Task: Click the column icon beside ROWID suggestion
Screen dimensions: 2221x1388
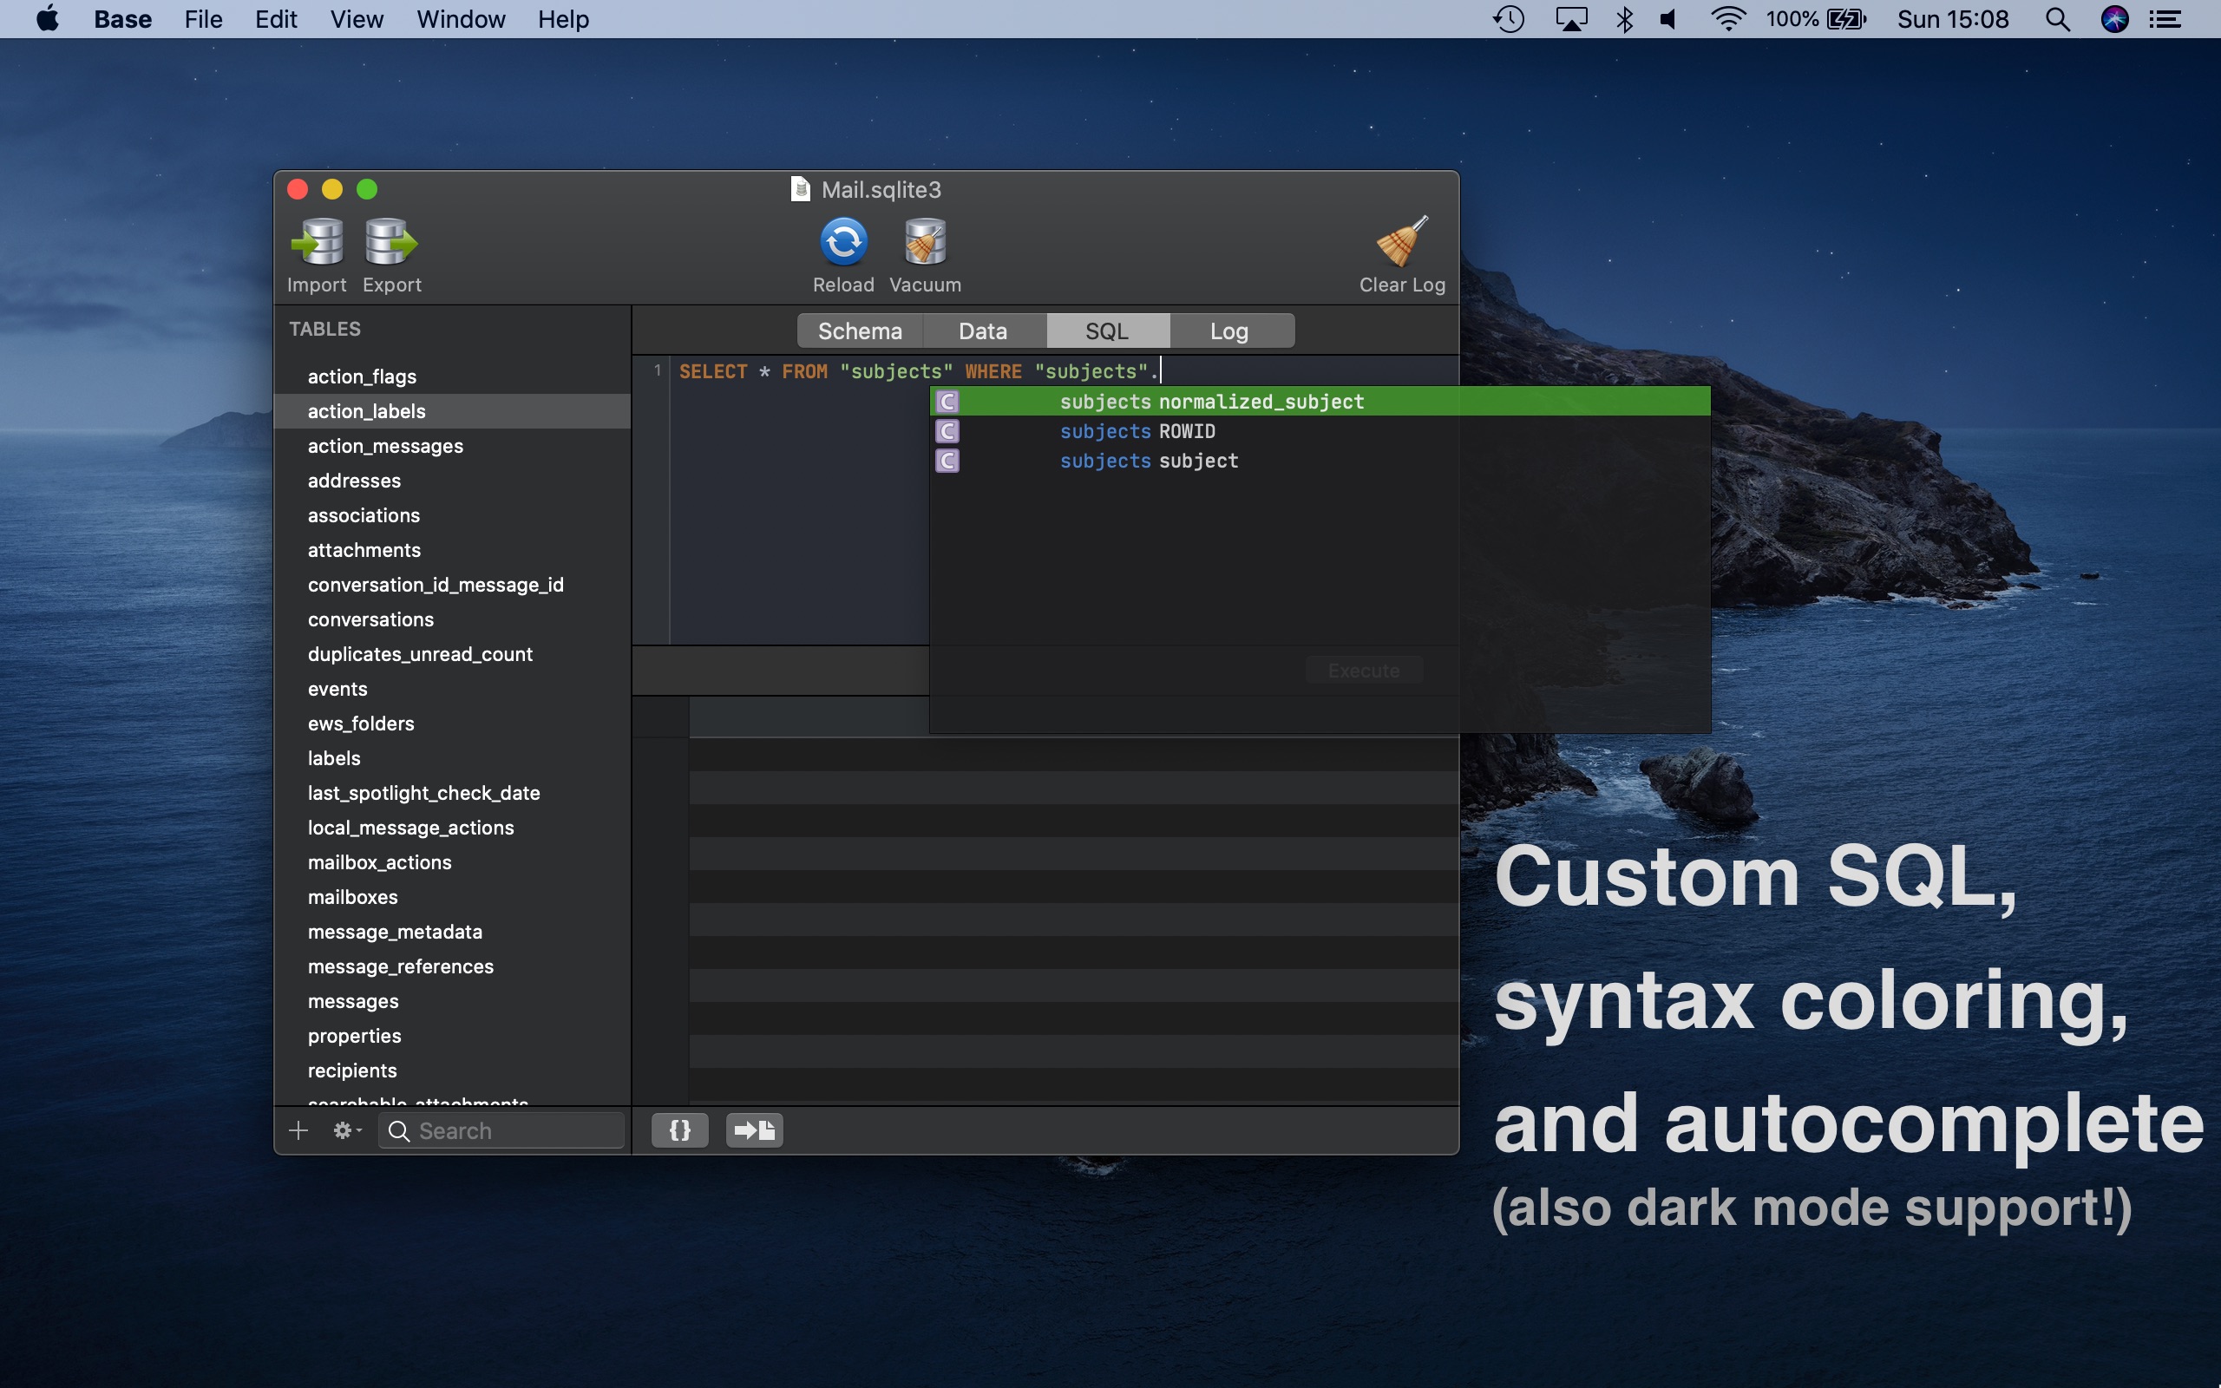Action: [947, 430]
